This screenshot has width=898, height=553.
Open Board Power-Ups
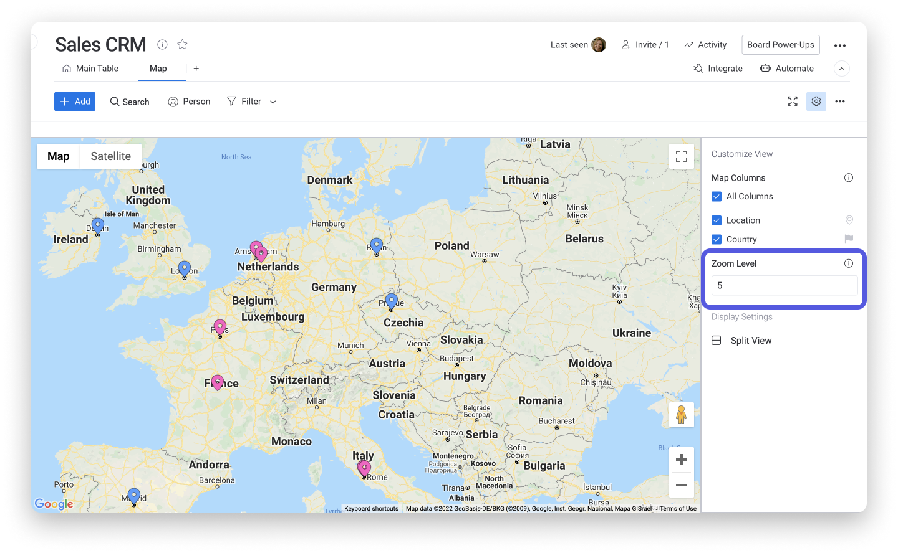coord(780,44)
